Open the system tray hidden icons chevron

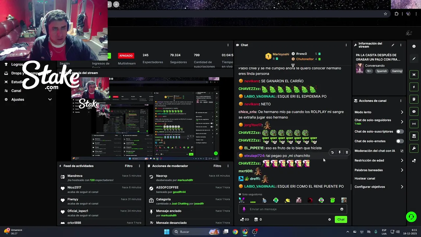coord(348,232)
